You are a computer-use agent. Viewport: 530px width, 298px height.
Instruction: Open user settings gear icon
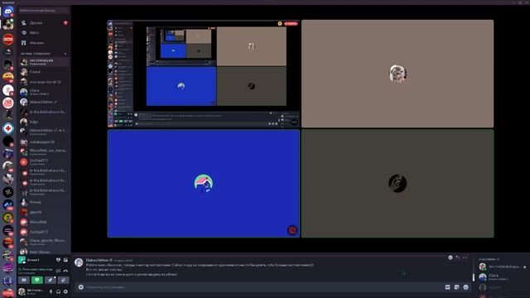point(65,291)
